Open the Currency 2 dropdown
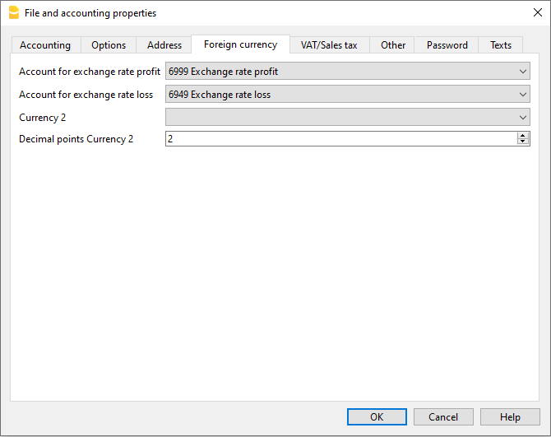Viewport: 551px width, 437px height. click(x=523, y=118)
